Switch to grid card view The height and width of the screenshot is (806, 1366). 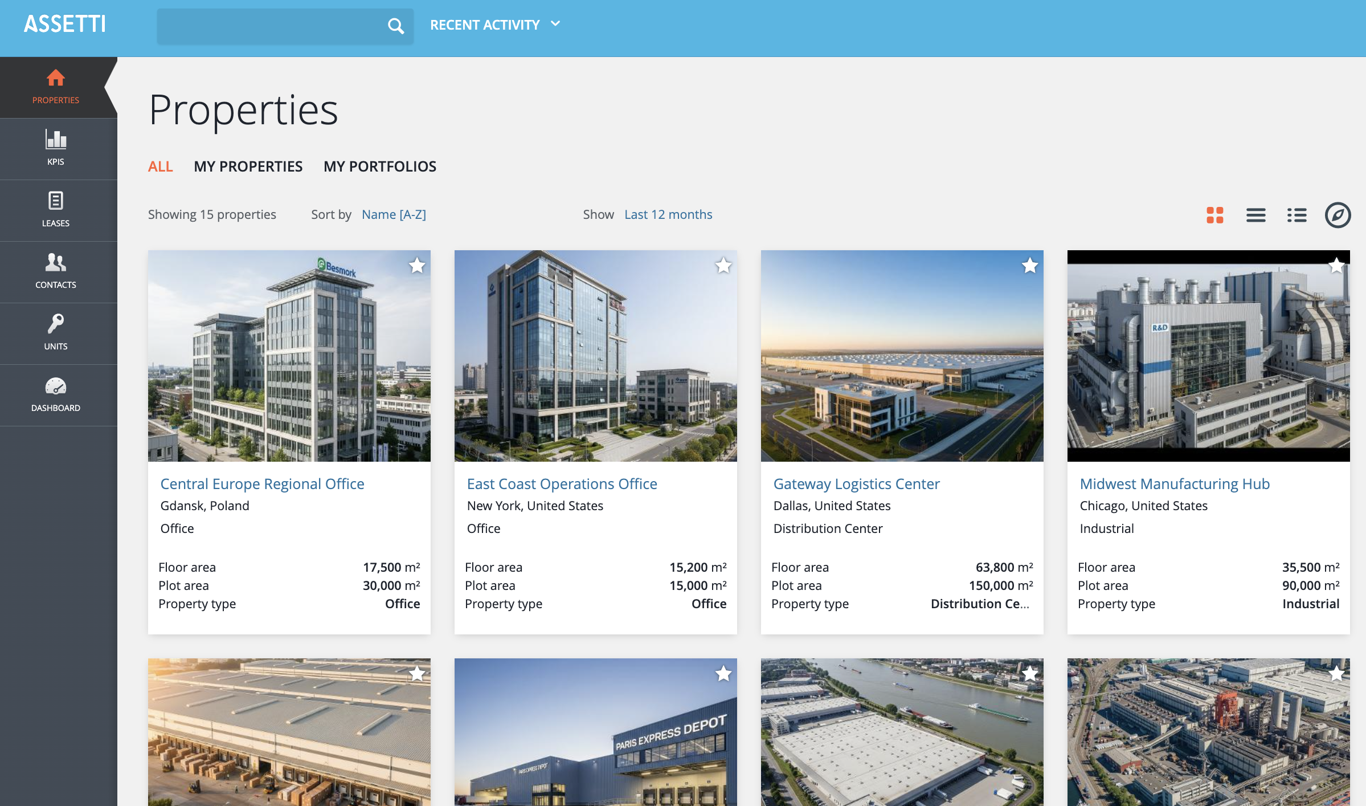(1214, 215)
